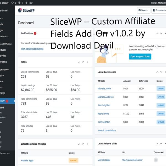
Task: Click the SliceWP site name in admin bar
Action: pyautogui.click(x=4, y=3)
